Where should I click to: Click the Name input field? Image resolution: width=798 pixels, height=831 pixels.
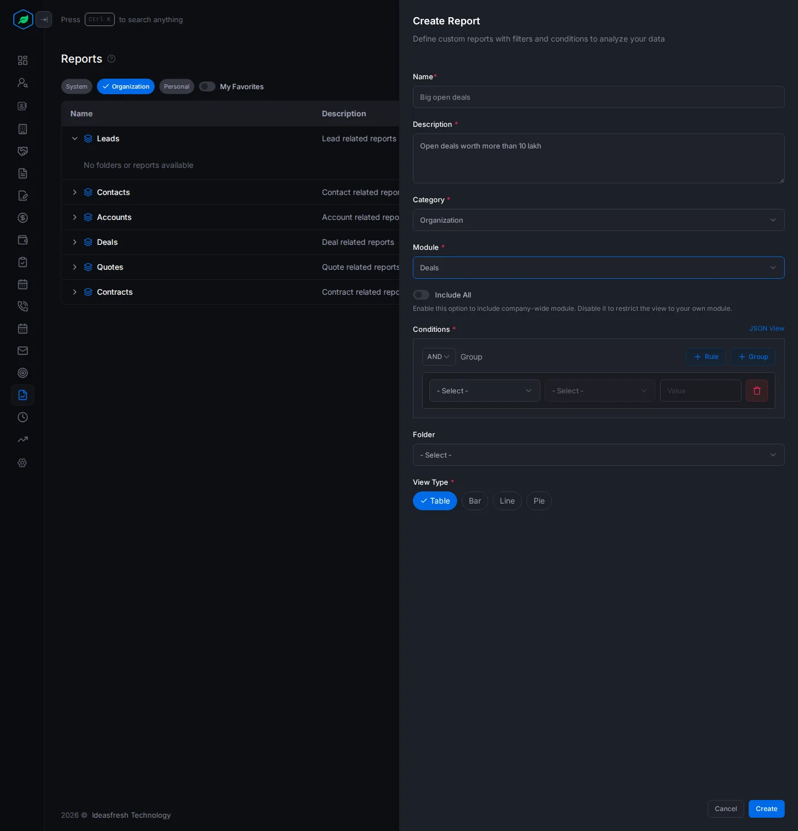tap(598, 97)
